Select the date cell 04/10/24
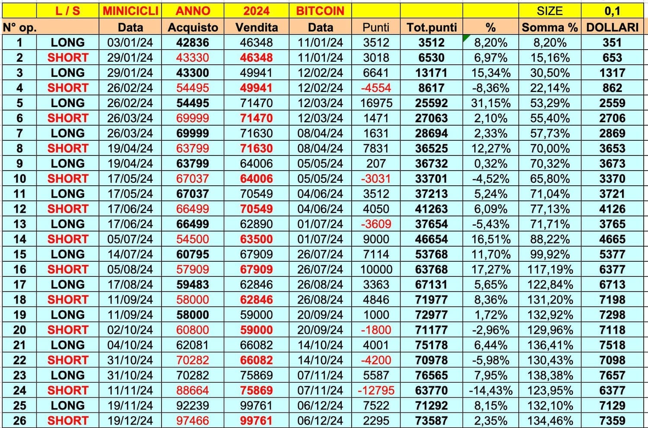The image size is (648, 428). 130,345
